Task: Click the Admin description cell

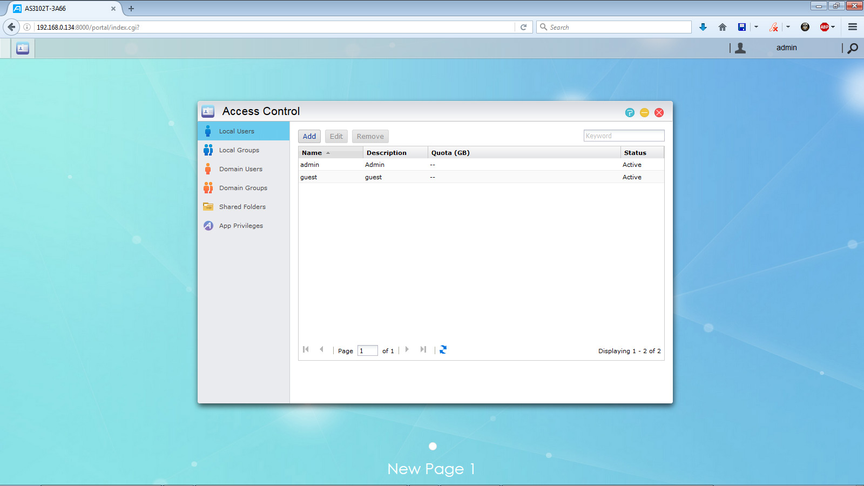Action: coord(375,165)
